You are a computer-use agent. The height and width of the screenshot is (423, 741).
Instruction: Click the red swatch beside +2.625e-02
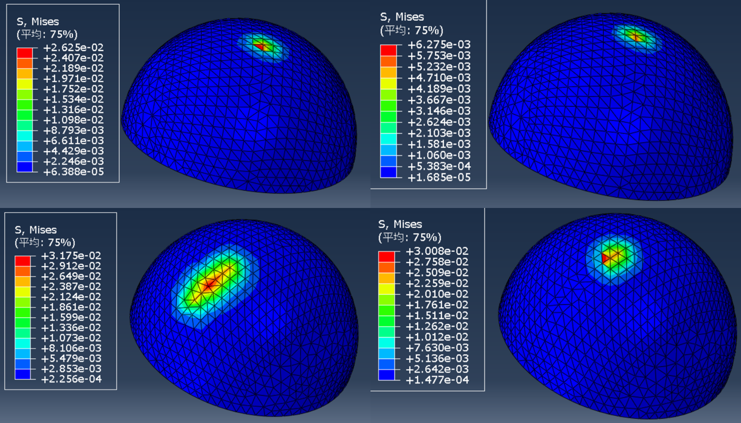[x=25, y=53]
